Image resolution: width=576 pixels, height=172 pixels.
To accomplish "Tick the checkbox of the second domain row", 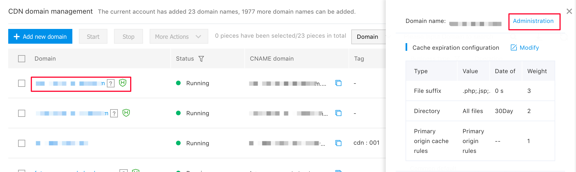I will pyautogui.click(x=22, y=113).
